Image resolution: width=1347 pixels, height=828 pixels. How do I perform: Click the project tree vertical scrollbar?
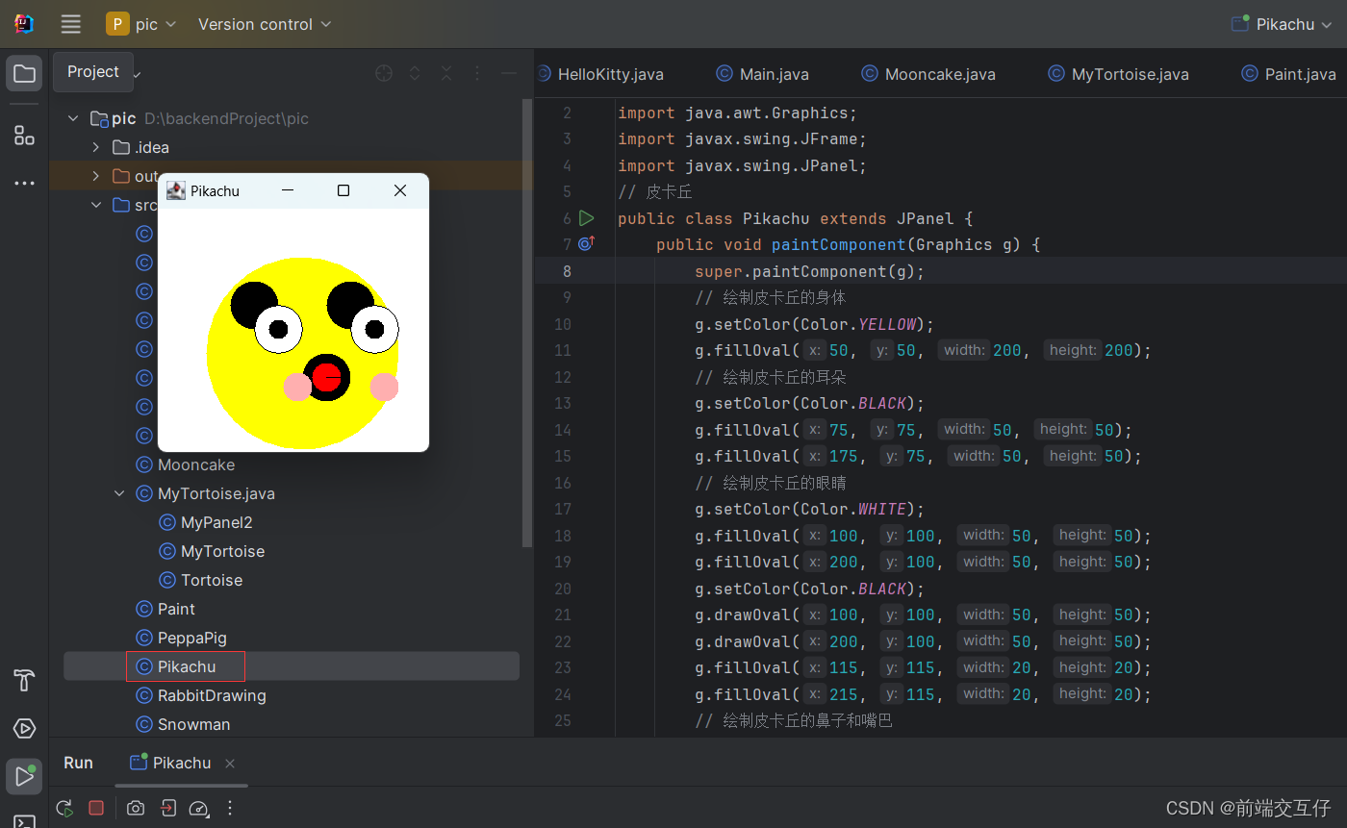[x=526, y=322]
